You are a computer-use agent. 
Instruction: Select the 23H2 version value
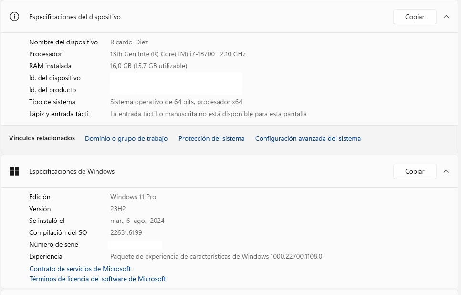pos(118,209)
